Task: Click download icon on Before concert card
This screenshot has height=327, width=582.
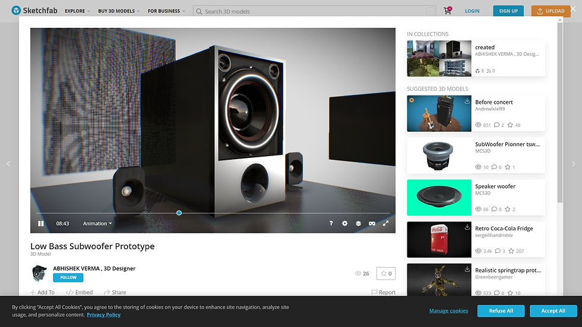Action: pos(467,100)
